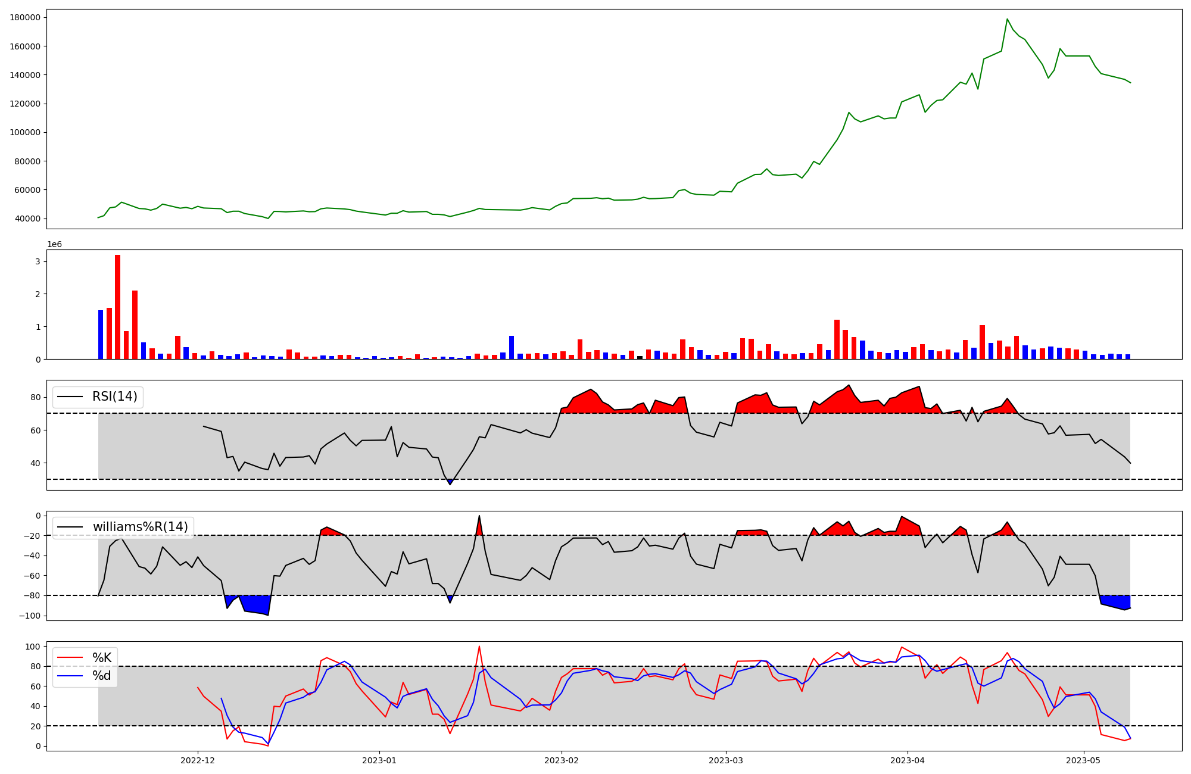The height and width of the screenshot is (774, 1191).
Task: Click the tallest red volume bar
Action: 117,307
